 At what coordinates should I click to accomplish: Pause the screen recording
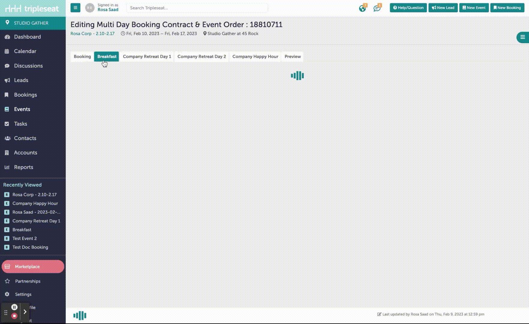(x=14, y=307)
